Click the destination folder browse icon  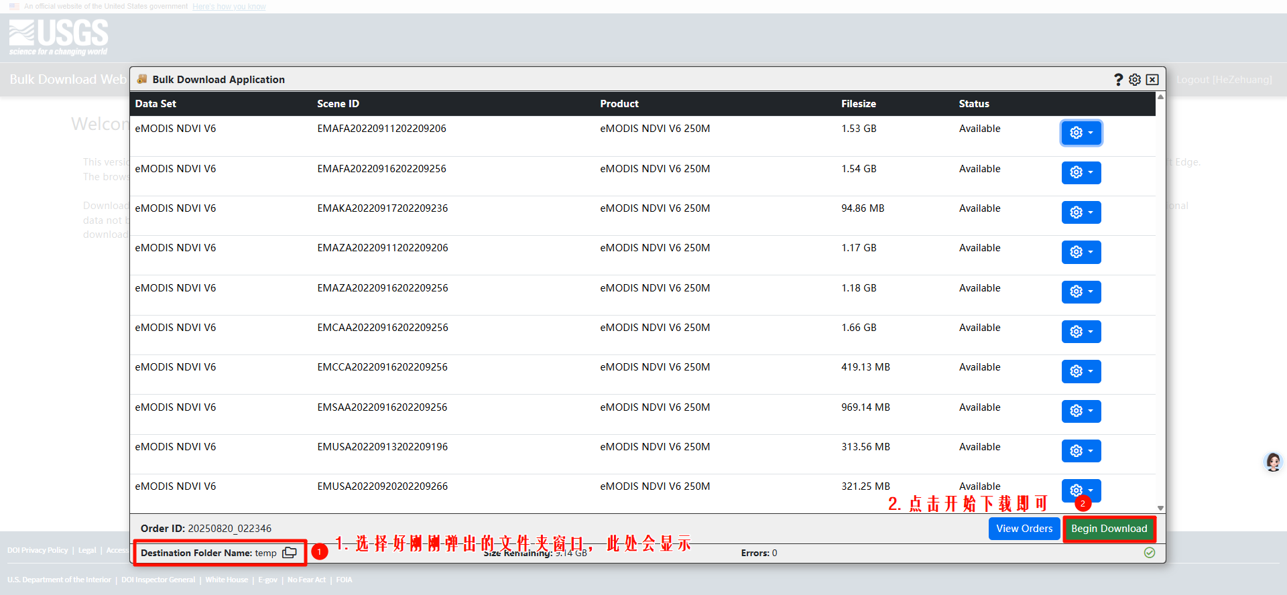[290, 553]
